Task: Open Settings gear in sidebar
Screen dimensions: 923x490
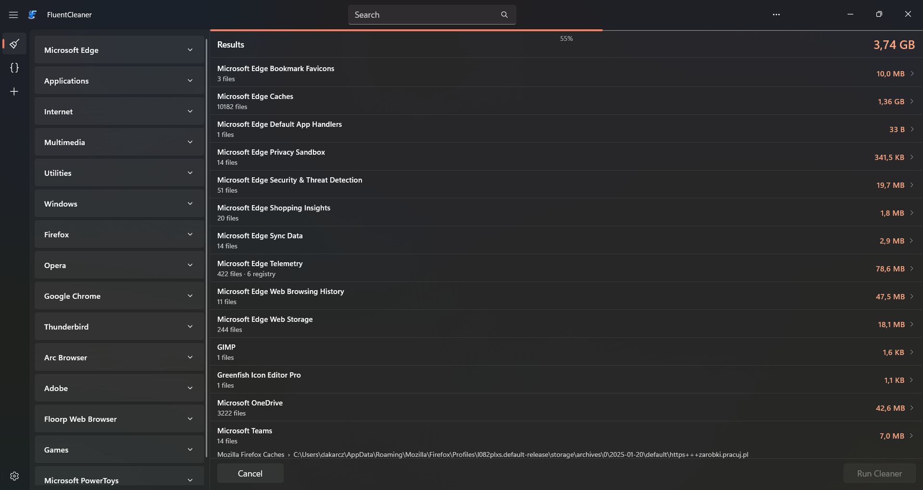Action: (14, 476)
